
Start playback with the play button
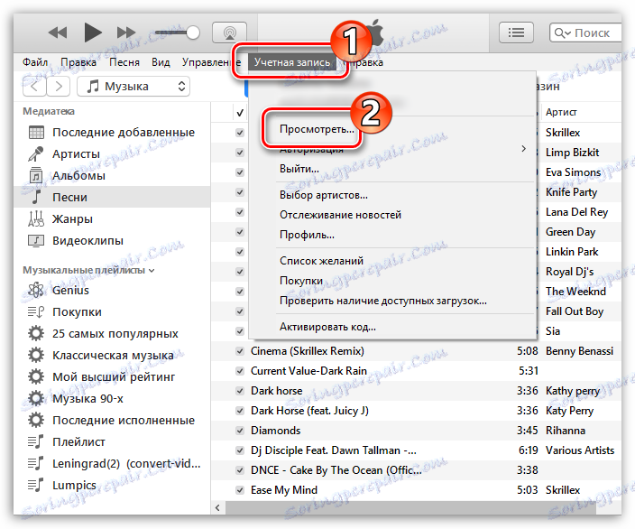click(93, 32)
